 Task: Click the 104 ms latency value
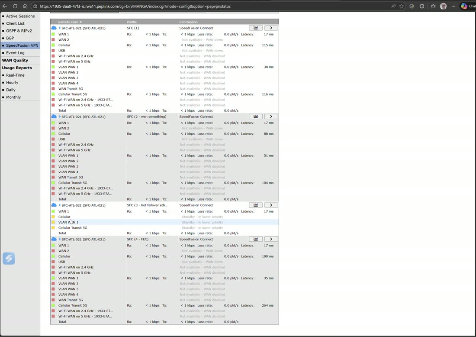pos(268,183)
